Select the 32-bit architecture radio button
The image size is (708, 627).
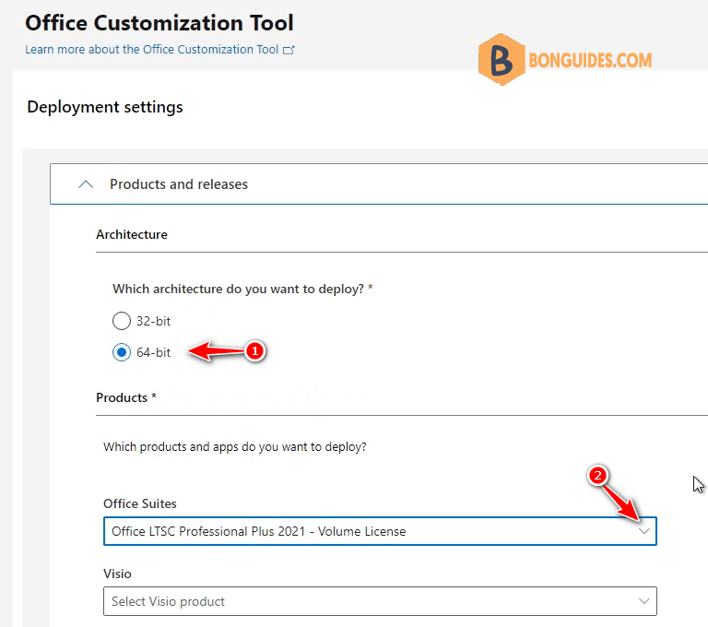[122, 321]
